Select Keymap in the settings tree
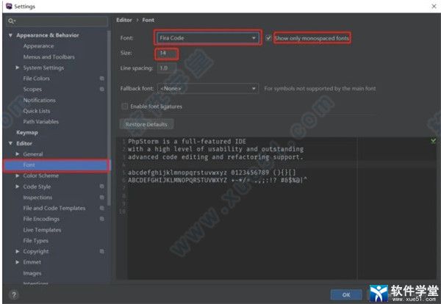 click(x=27, y=132)
